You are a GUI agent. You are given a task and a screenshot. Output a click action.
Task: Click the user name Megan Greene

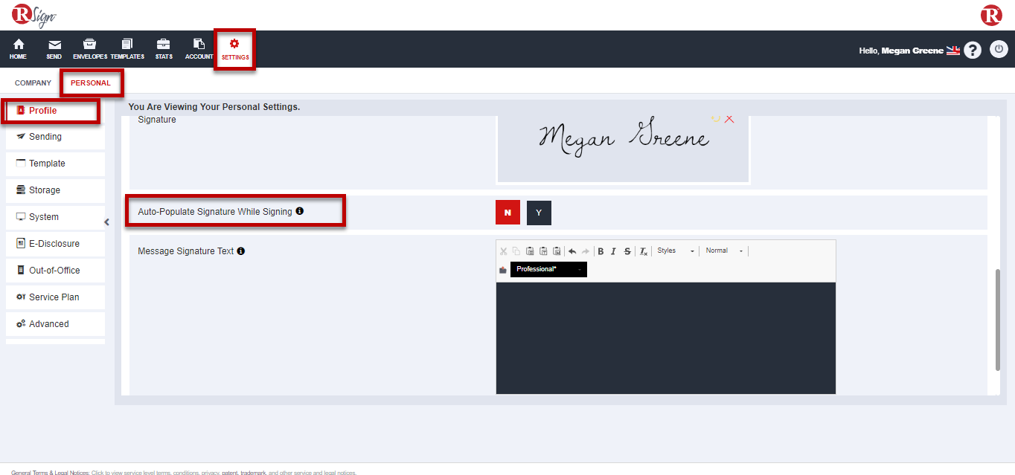912,51
